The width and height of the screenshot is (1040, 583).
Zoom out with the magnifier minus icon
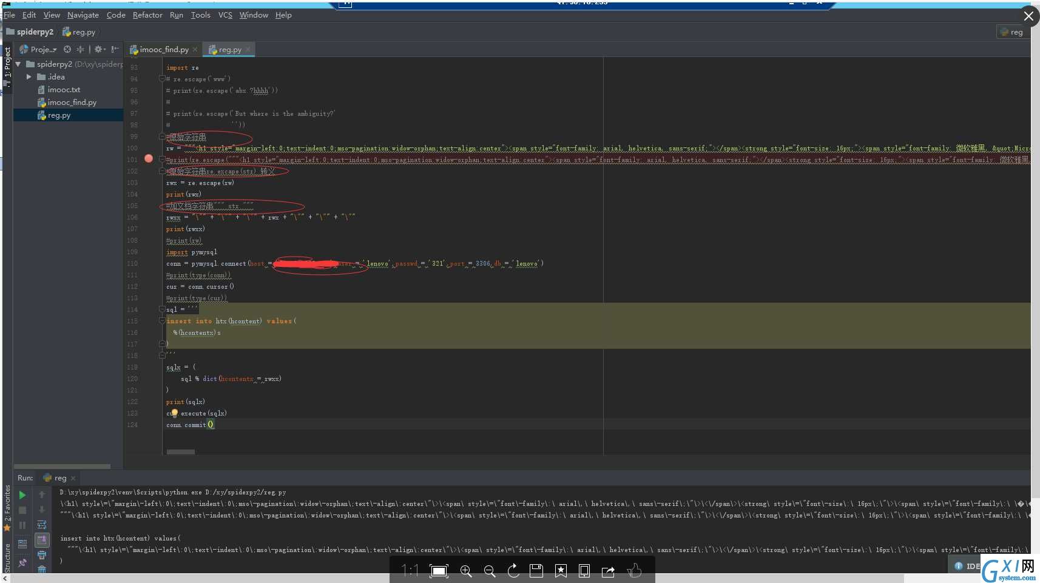pyautogui.click(x=490, y=571)
